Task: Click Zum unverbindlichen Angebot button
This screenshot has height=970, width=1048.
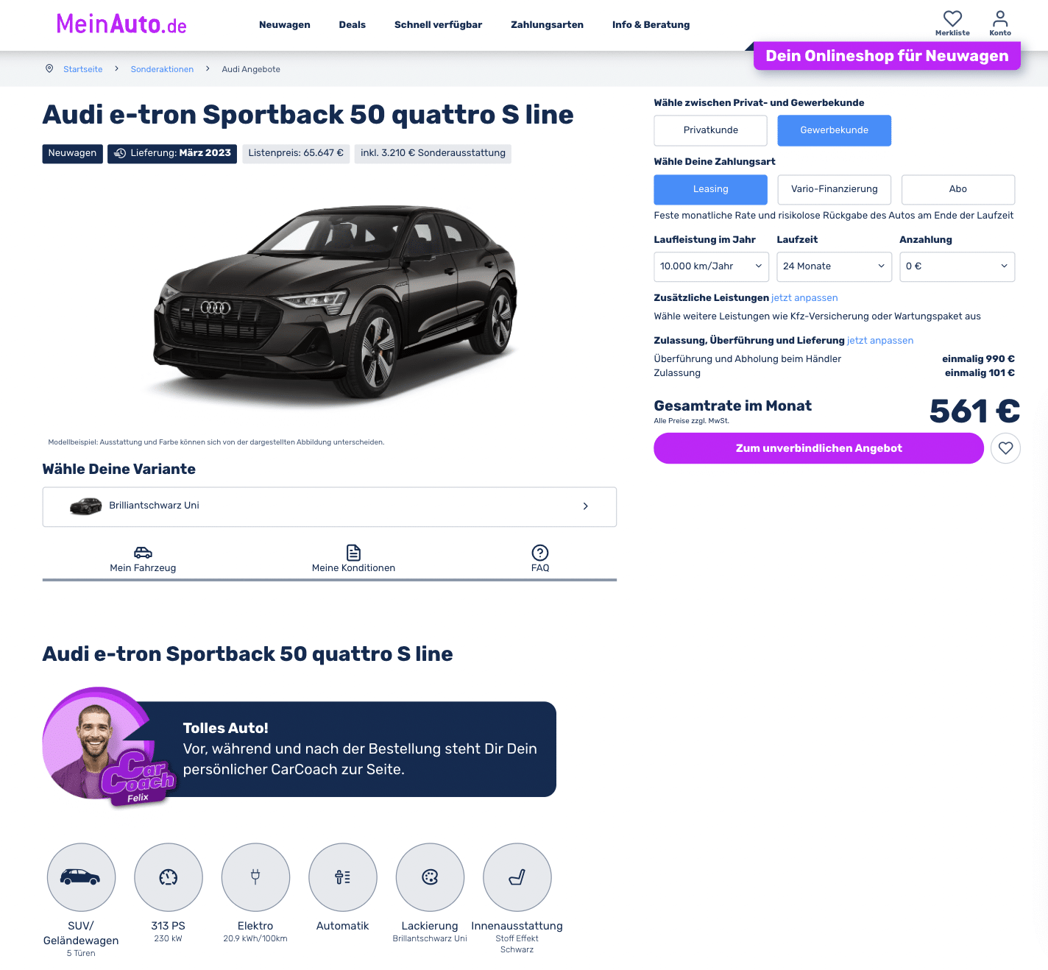Action: point(818,448)
